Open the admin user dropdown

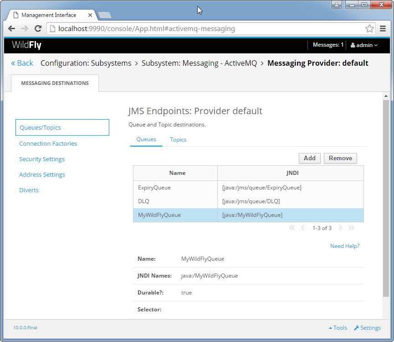pyautogui.click(x=364, y=45)
